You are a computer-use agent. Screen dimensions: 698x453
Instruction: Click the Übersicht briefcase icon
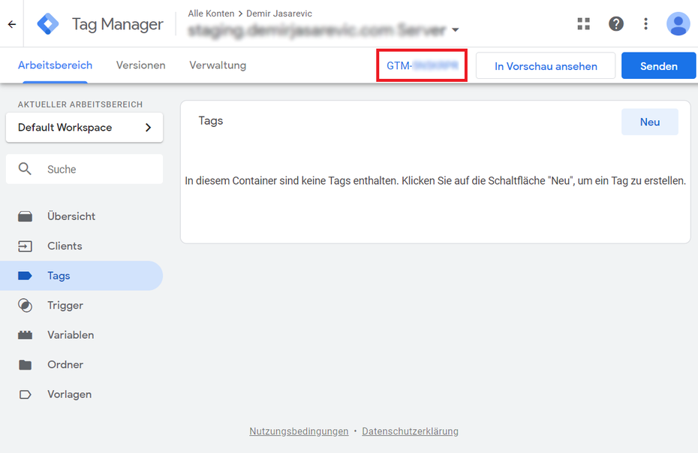pos(25,216)
